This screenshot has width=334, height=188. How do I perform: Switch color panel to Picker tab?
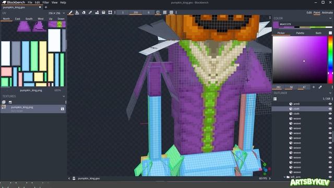click(281, 33)
